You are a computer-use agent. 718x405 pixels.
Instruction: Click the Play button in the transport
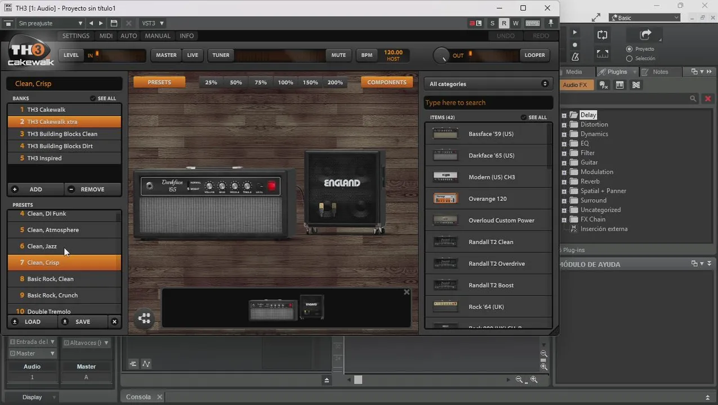pyautogui.click(x=575, y=33)
